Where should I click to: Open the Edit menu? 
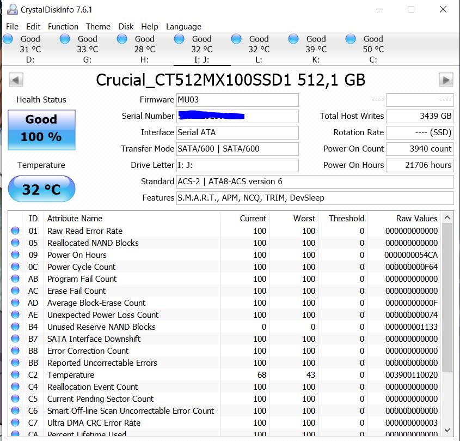[33, 27]
